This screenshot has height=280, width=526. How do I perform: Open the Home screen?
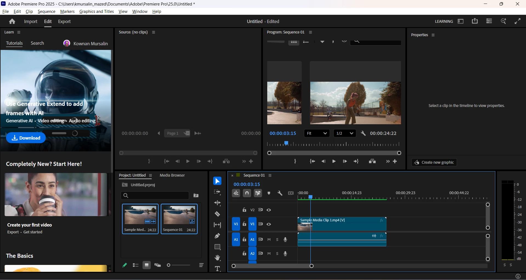12,21
